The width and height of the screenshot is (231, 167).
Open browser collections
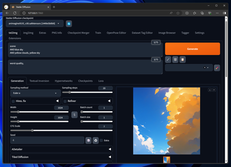(x=202, y=13)
